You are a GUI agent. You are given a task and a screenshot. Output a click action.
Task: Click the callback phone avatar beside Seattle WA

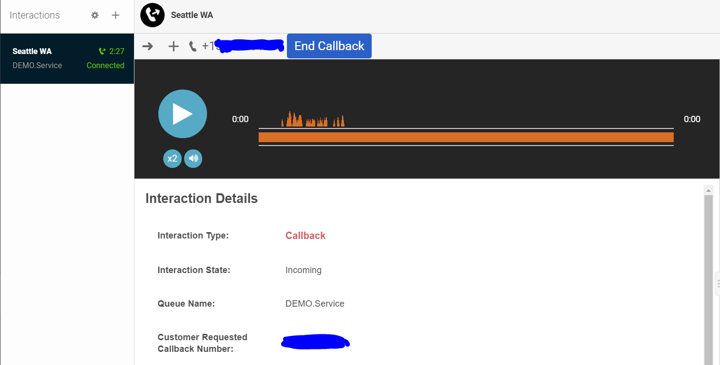152,15
